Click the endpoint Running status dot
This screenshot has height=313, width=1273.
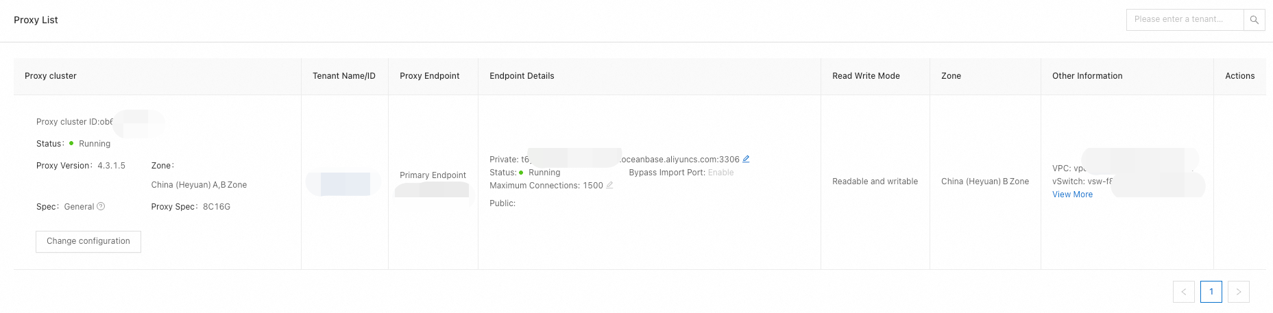[521, 173]
